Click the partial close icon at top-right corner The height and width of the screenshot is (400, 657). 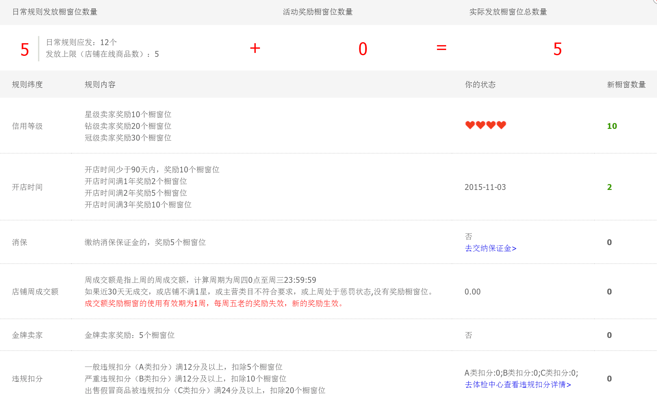point(655,1)
